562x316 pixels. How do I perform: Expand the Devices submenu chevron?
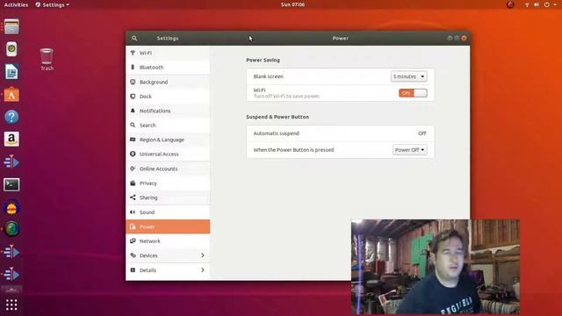pyautogui.click(x=203, y=255)
